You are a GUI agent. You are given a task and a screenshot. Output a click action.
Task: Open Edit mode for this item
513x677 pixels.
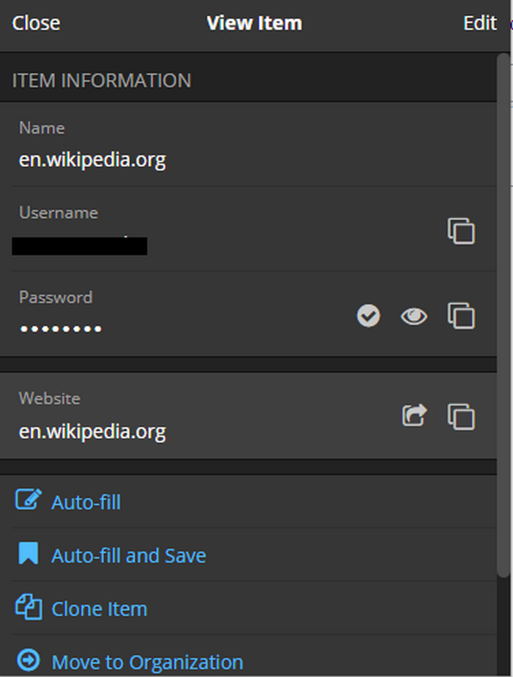480,23
